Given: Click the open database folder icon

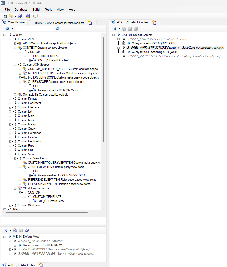Looking at the screenshot, I should click(x=11, y=16).
